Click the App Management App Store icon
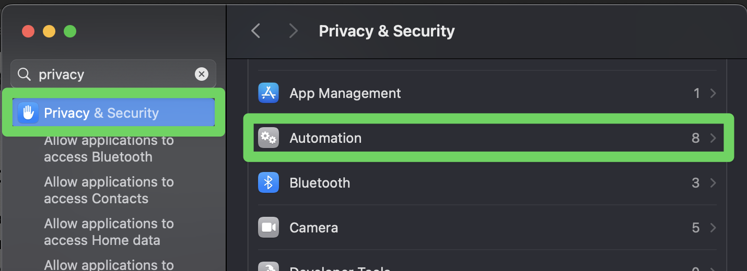 pyautogui.click(x=269, y=93)
